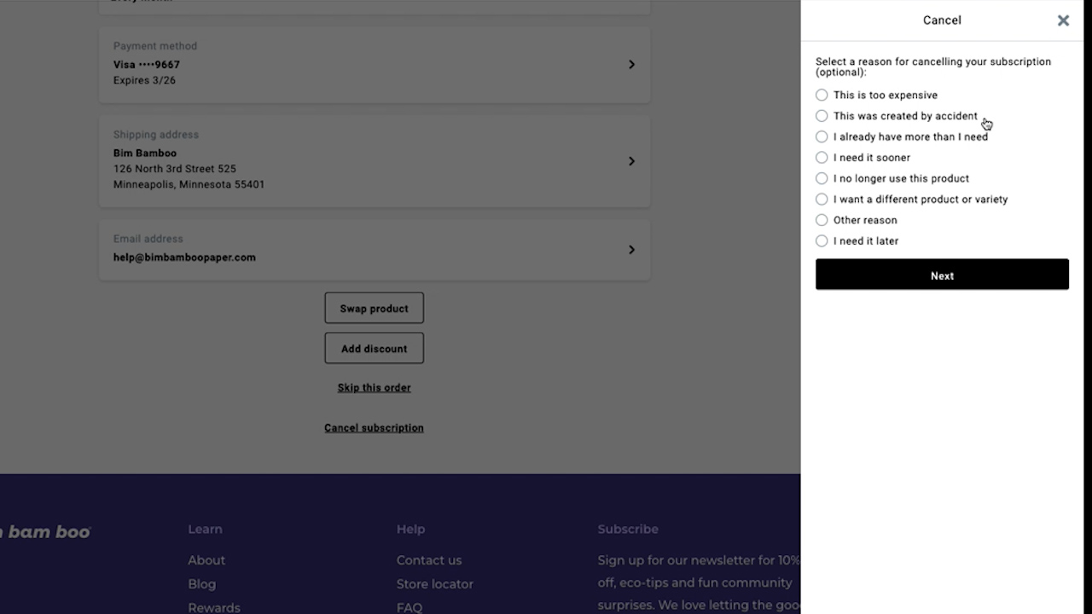Click the 'Visa ••••9667' payment text
This screenshot has height=614, width=1092.
click(x=147, y=65)
